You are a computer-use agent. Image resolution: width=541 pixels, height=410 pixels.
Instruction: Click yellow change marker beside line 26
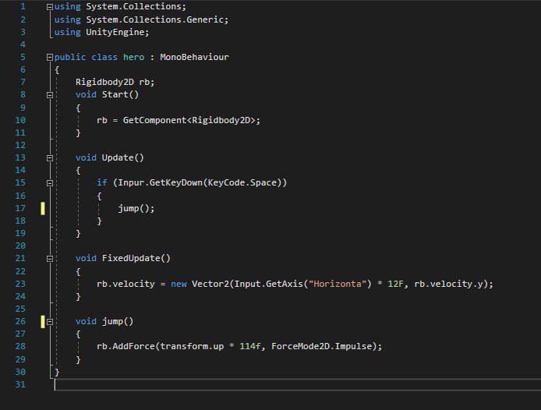(x=43, y=322)
